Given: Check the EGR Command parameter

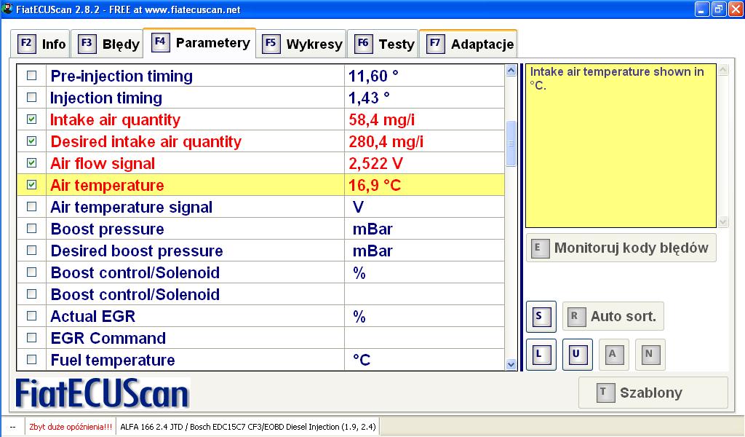Looking at the screenshot, I should 32,338.
